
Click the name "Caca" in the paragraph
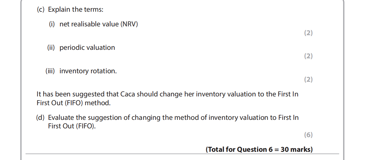[x=128, y=94]
